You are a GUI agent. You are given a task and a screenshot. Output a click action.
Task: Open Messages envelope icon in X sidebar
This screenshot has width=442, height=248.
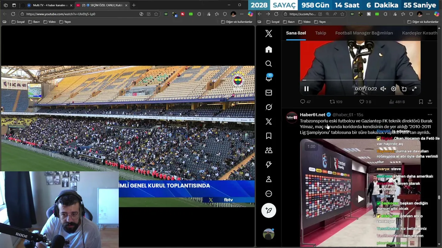269,93
